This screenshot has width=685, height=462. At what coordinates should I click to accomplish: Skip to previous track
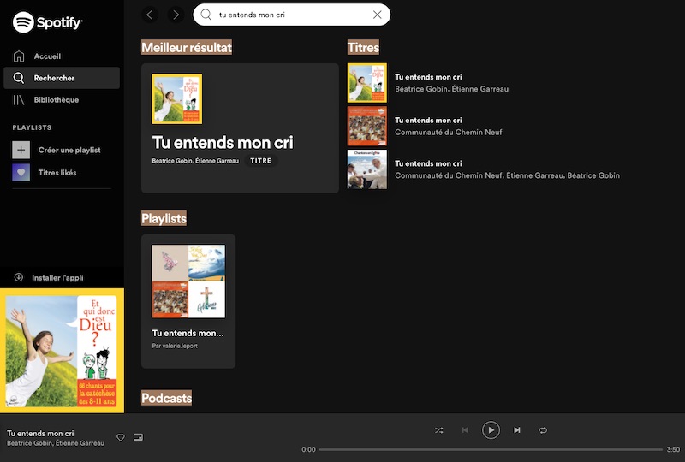pyautogui.click(x=465, y=430)
